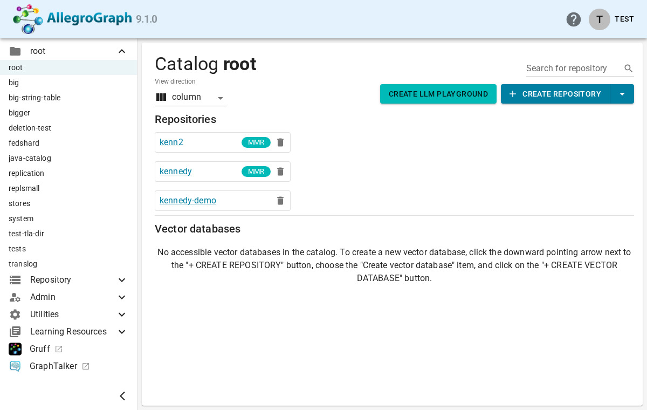The image size is (647, 410).
Task: Delete the kenn2 repository via trash icon
Action: pos(280,142)
